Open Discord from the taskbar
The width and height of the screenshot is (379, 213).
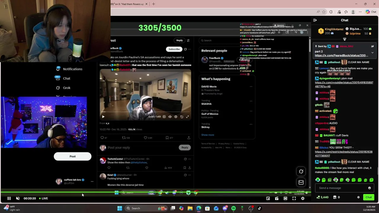tap(225, 208)
